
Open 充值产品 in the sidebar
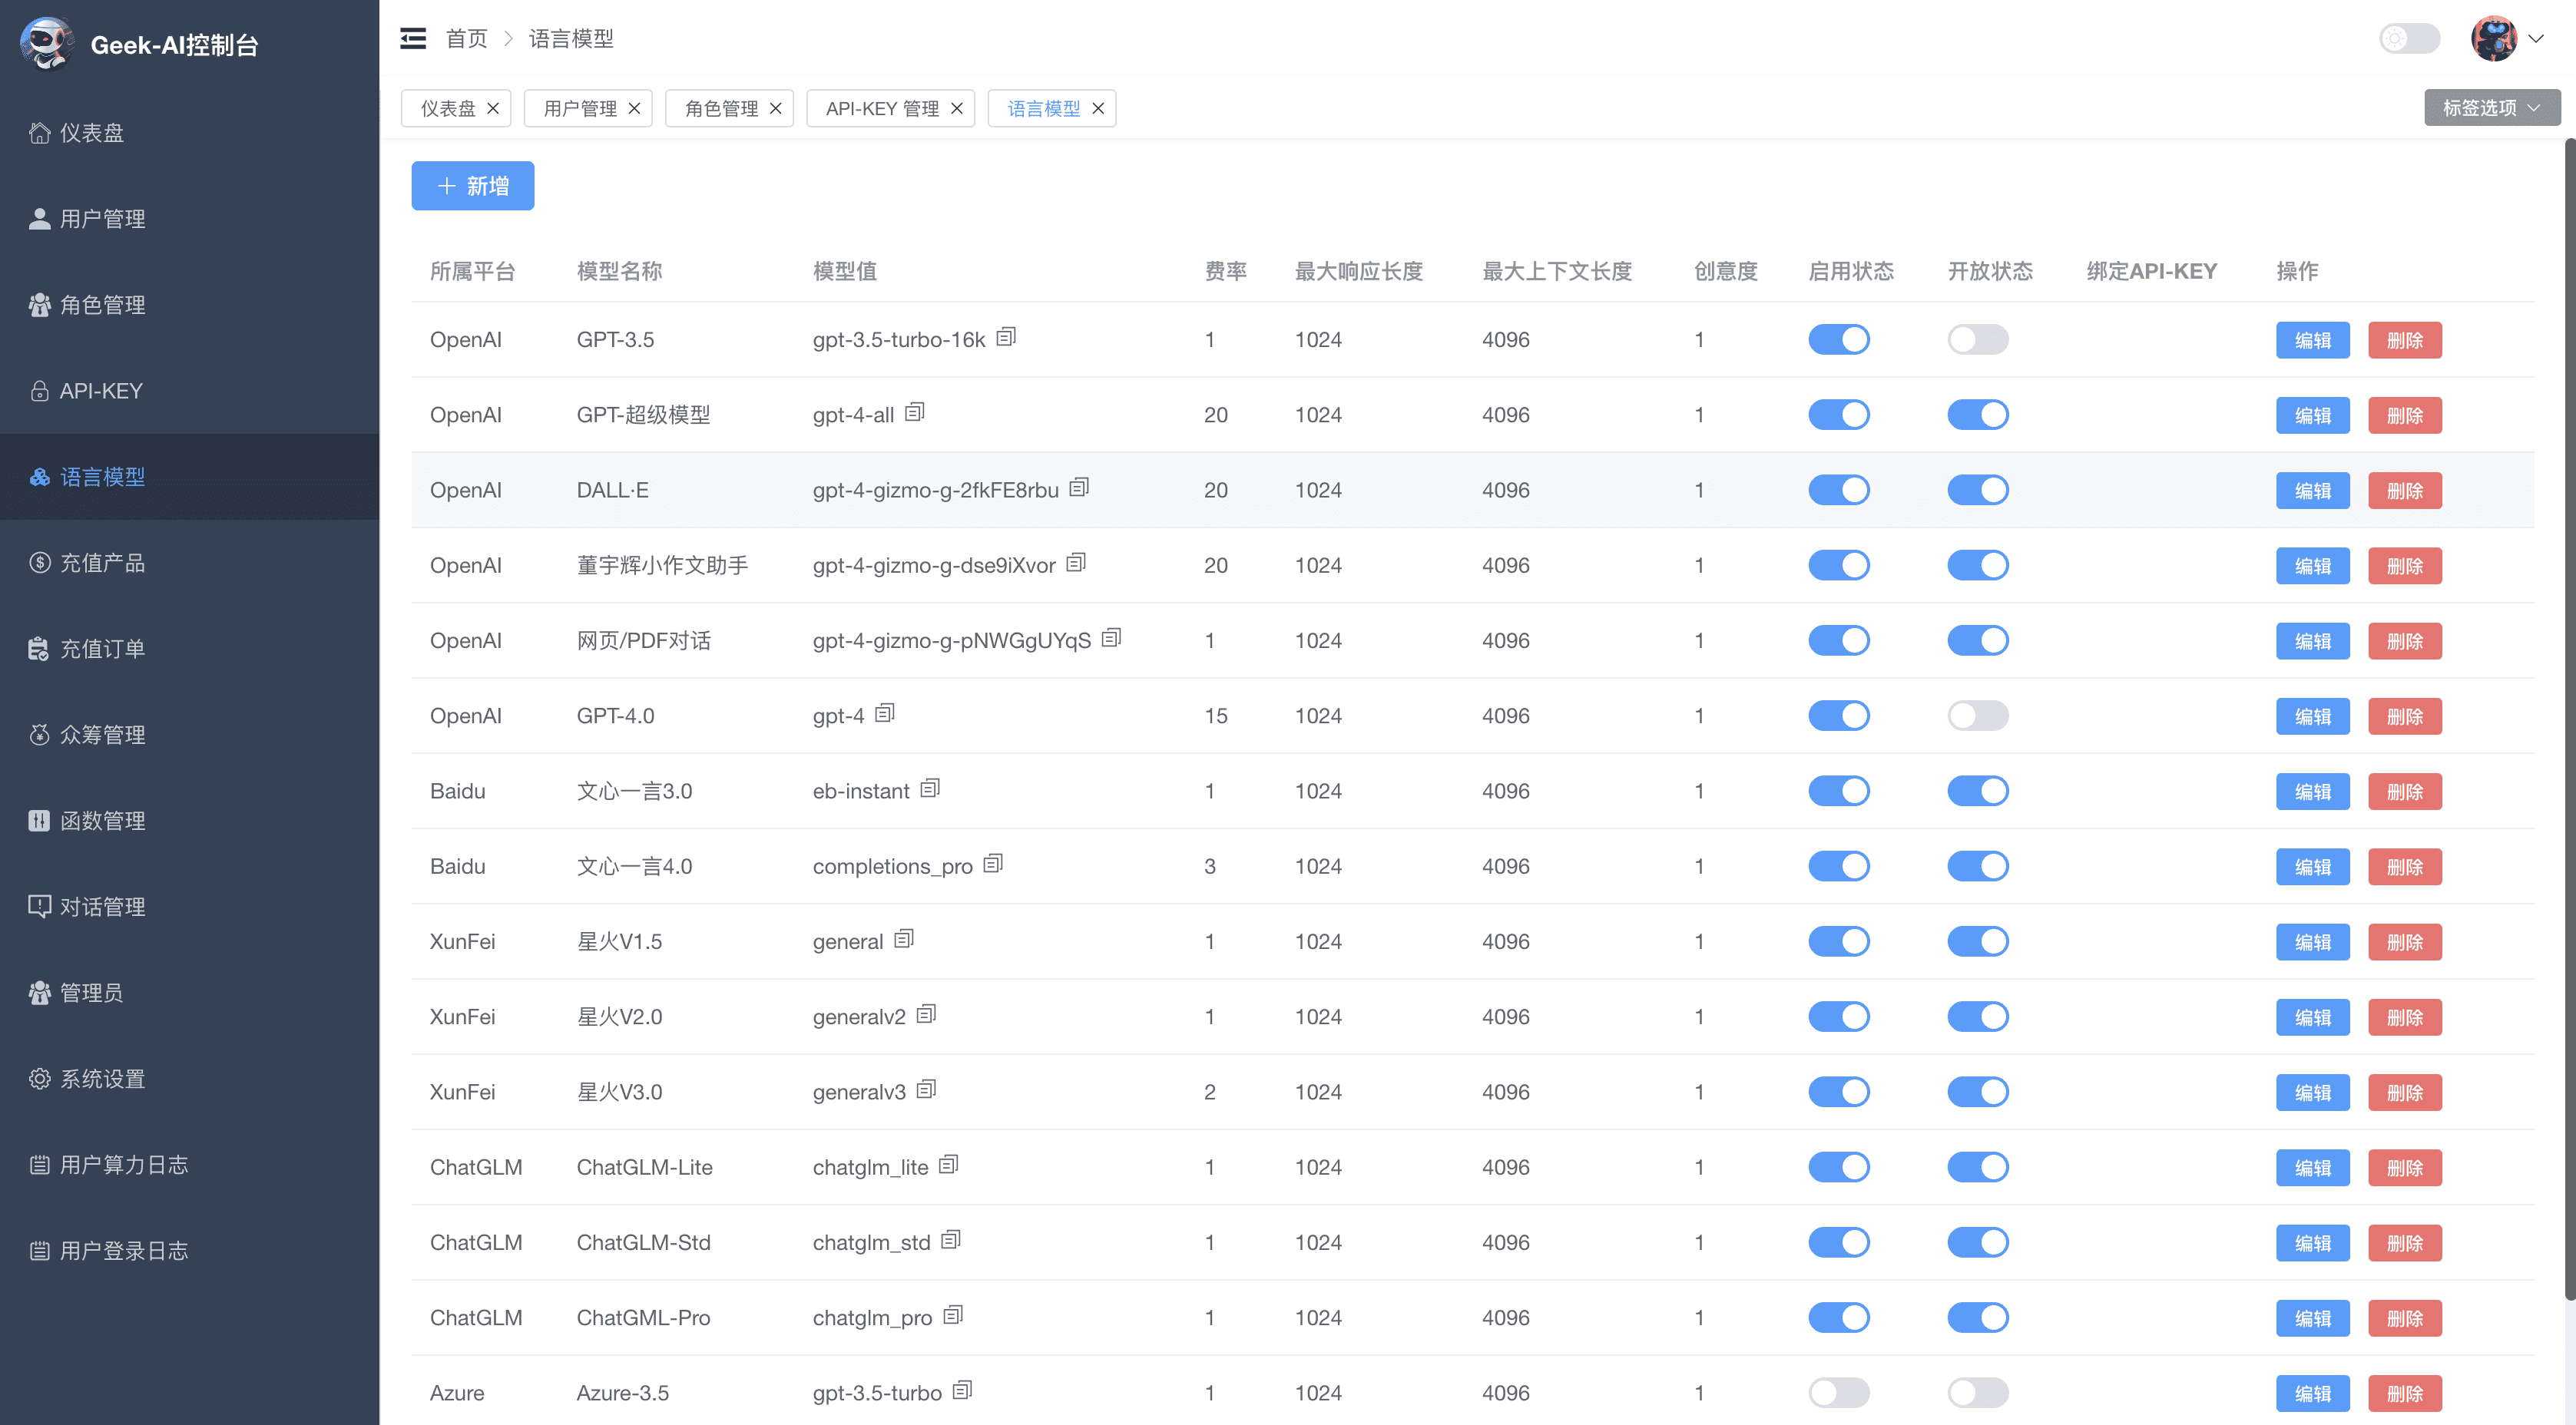[x=102, y=563]
